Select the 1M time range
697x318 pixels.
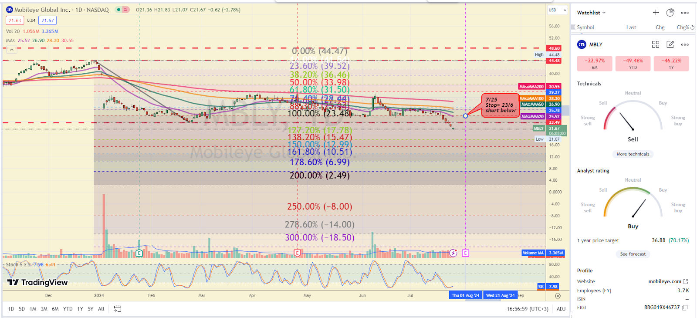(33, 309)
